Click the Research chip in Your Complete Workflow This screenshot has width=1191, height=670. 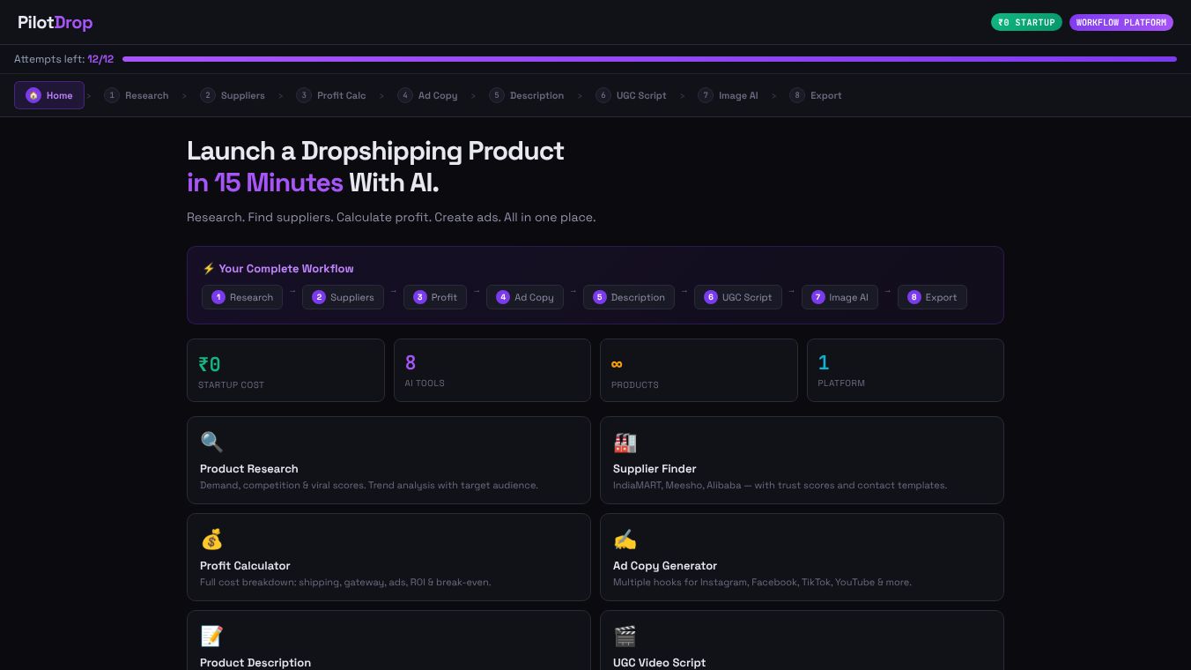point(242,297)
